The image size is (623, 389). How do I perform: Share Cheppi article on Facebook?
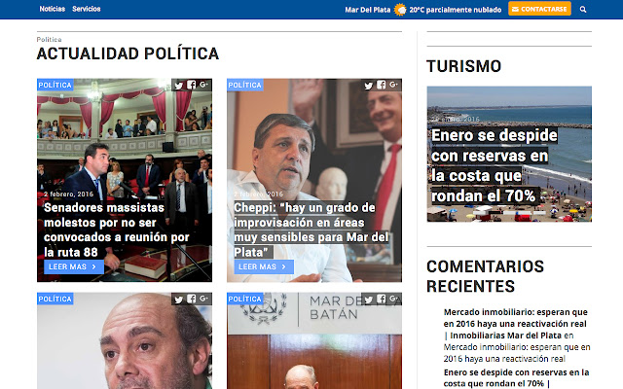(x=382, y=85)
